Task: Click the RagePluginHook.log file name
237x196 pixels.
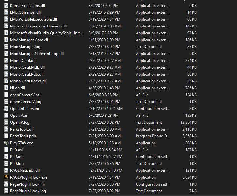Action: (28, 191)
